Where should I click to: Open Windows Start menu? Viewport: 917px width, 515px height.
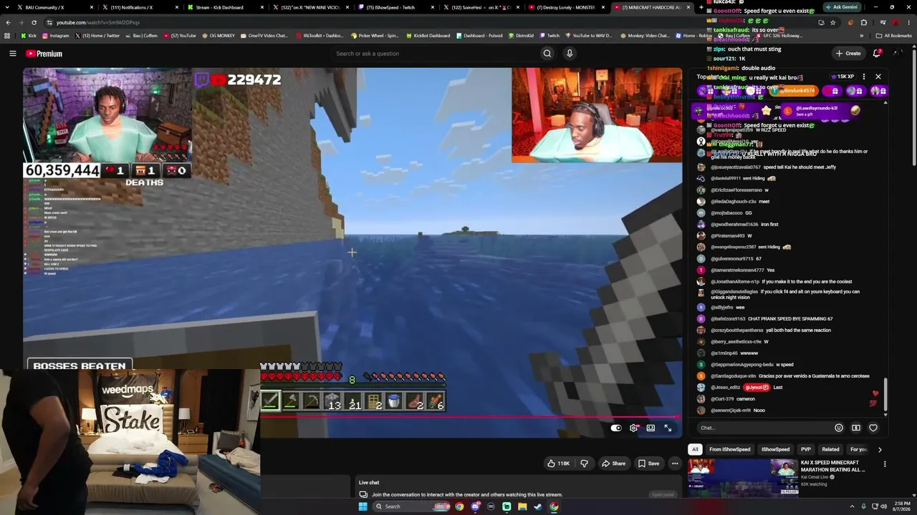(x=363, y=506)
